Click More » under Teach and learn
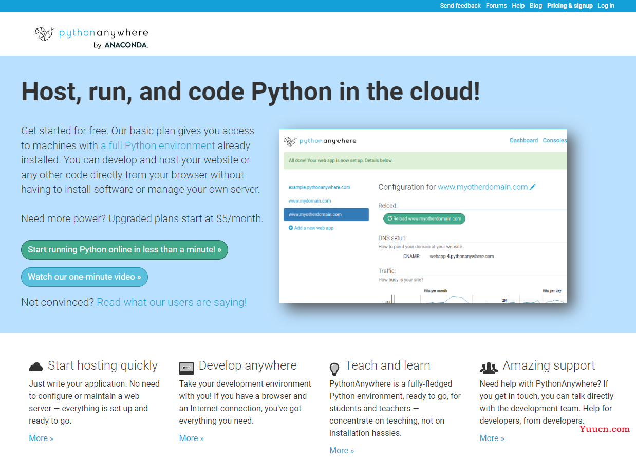The height and width of the screenshot is (457, 636). [x=342, y=451]
